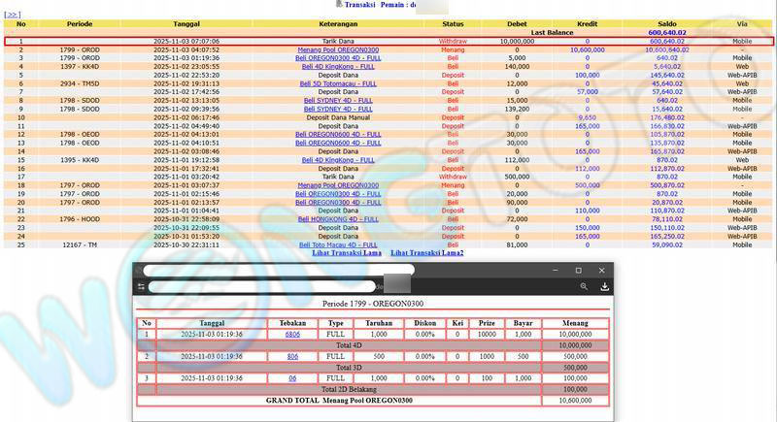The image size is (777, 422).
Task: Click Lihat Transaksi Lama link
Action: coord(347,253)
